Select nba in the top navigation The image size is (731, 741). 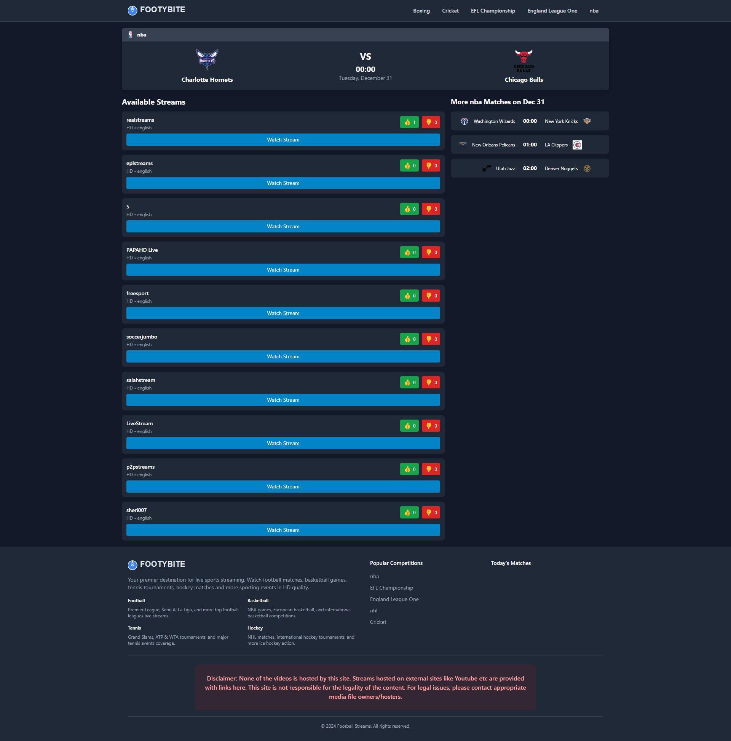594,11
